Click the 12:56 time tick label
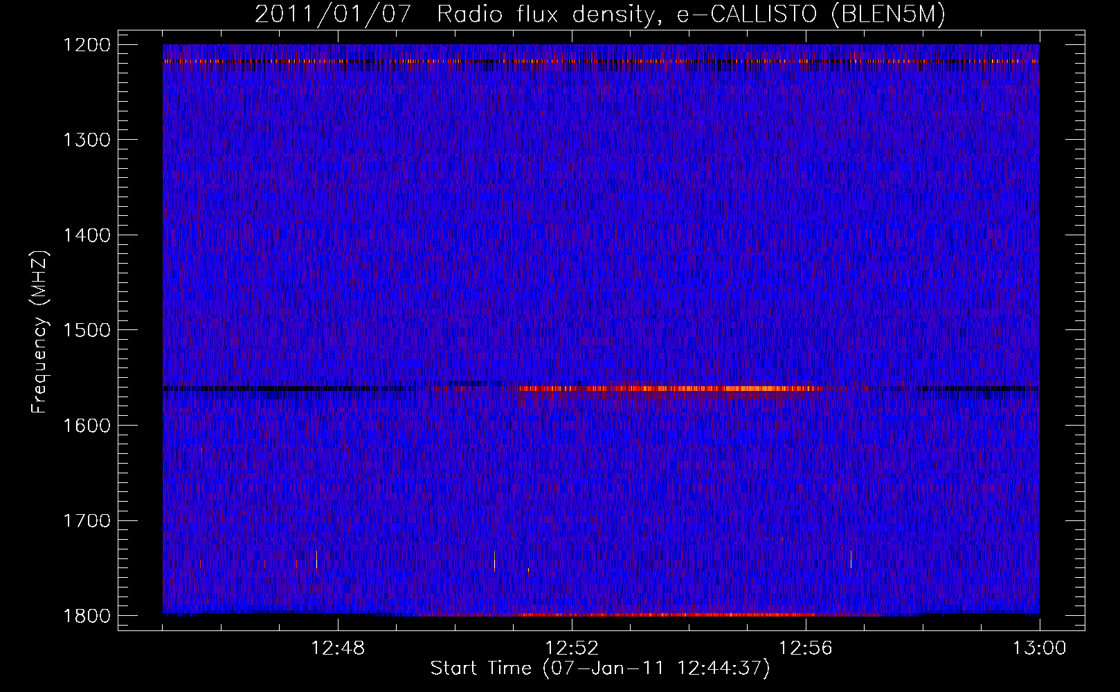The width and height of the screenshot is (1120, 692). 806,648
